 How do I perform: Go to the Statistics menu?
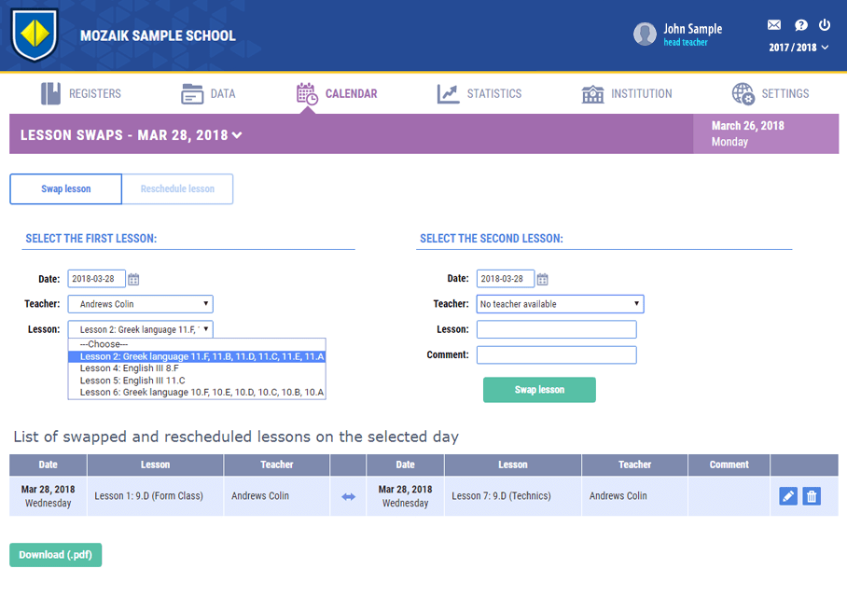[479, 93]
